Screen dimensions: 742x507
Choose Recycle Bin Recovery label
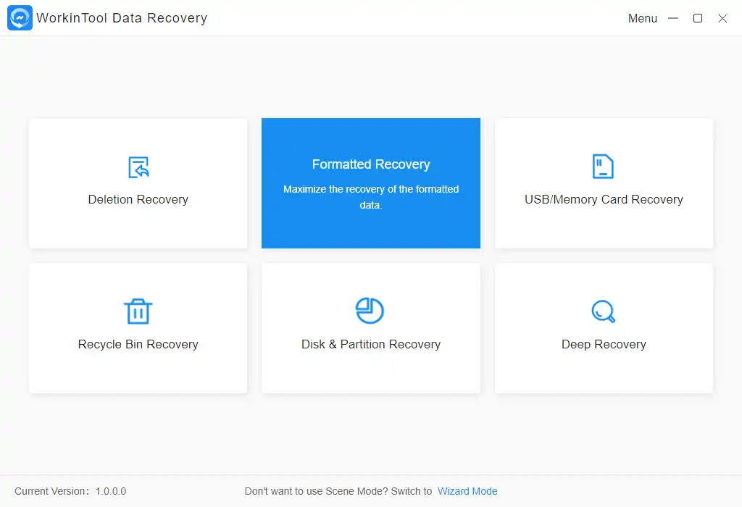pos(138,344)
